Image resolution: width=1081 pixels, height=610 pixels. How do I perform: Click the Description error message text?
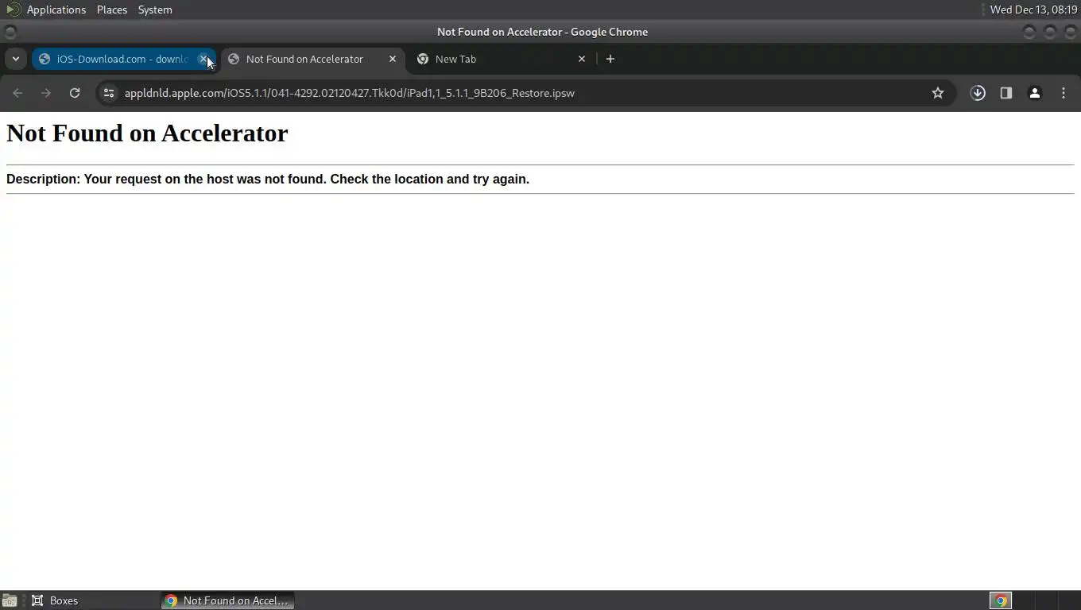pyautogui.click(x=268, y=179)
